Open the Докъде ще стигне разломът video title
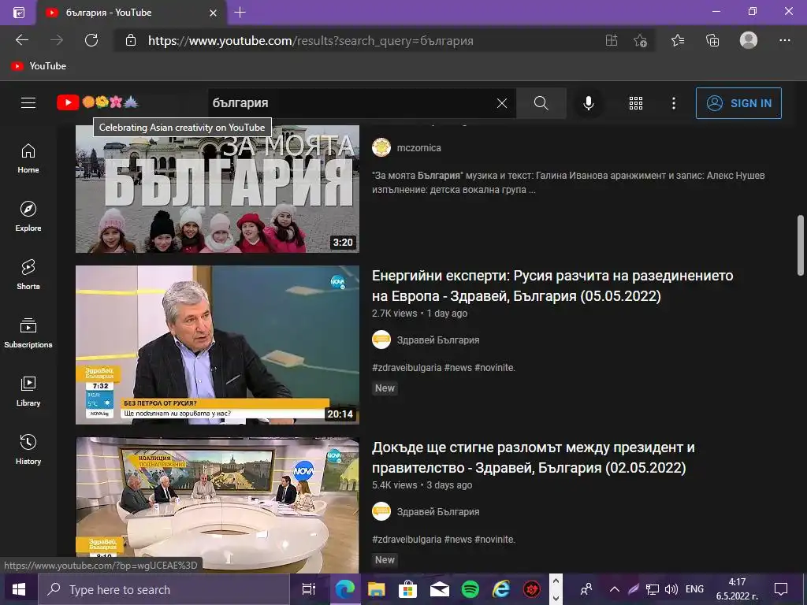Viewport: 807px width, 605px height. (534, 458)
